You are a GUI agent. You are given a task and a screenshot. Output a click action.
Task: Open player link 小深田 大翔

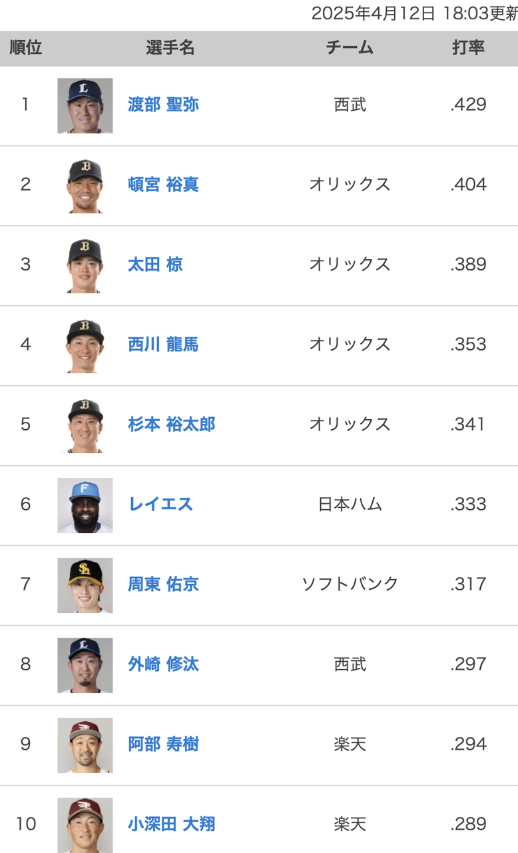(171, 824)
